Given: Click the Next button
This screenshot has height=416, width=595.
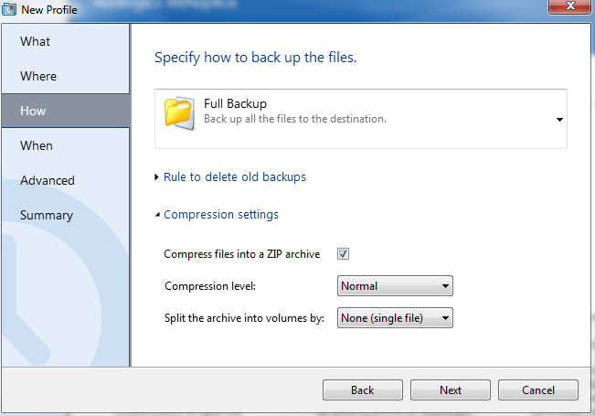Looking at the screenshot, I should click(451, 389).
